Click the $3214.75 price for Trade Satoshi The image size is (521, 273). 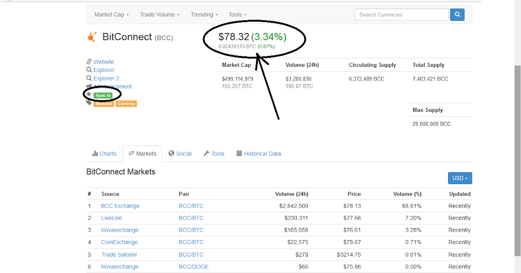pos(349,254)
